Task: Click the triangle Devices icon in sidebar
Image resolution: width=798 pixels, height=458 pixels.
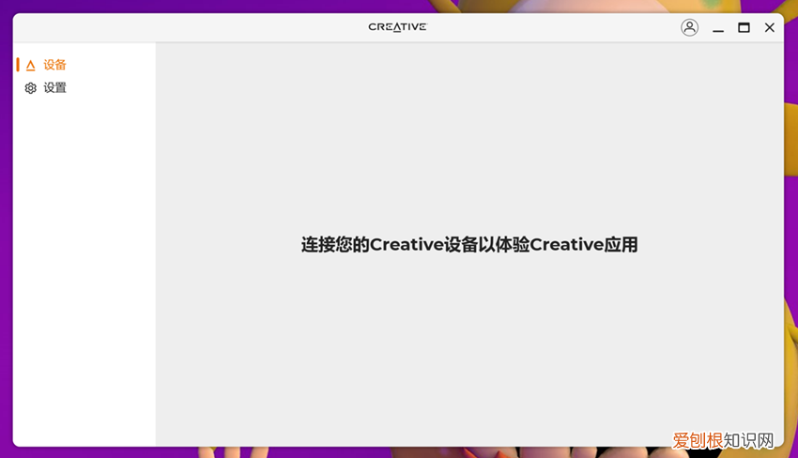Action: click(x=30, y=66)
